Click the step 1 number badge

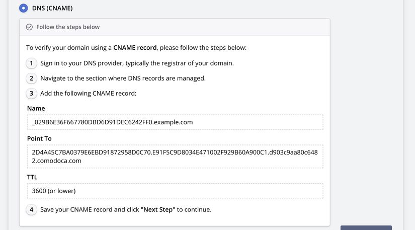pos(32,63)
